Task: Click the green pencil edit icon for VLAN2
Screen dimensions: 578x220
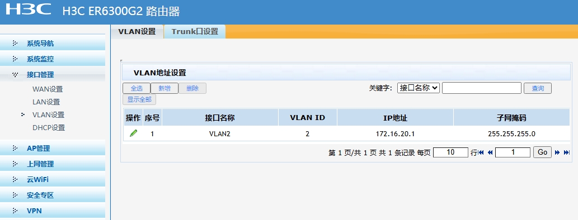Action: click(133, 133)
